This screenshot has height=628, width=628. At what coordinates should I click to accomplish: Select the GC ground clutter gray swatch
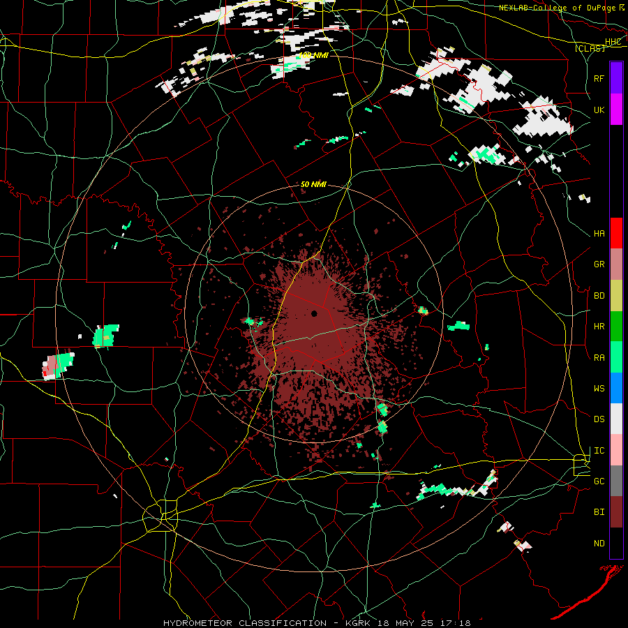pyautogui.click(x=616, y=481)
